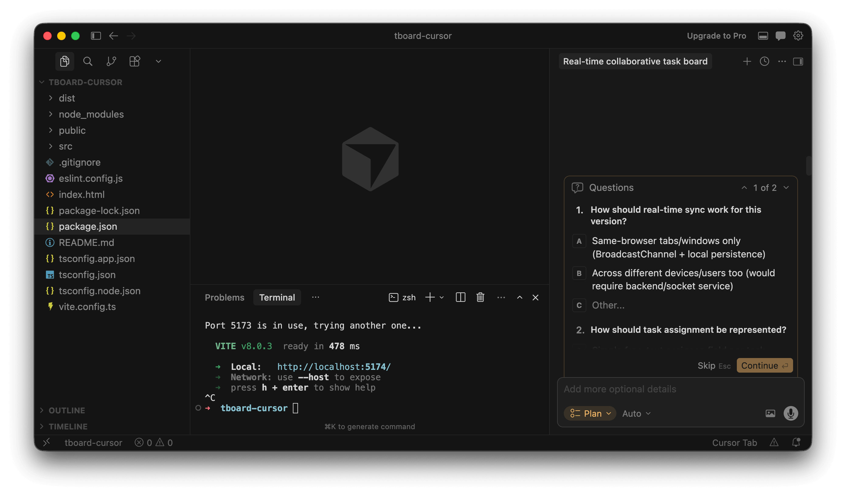This screenshot has height=496, width=846.
Task: Expand the dist folder
Action: pos(112,98)
